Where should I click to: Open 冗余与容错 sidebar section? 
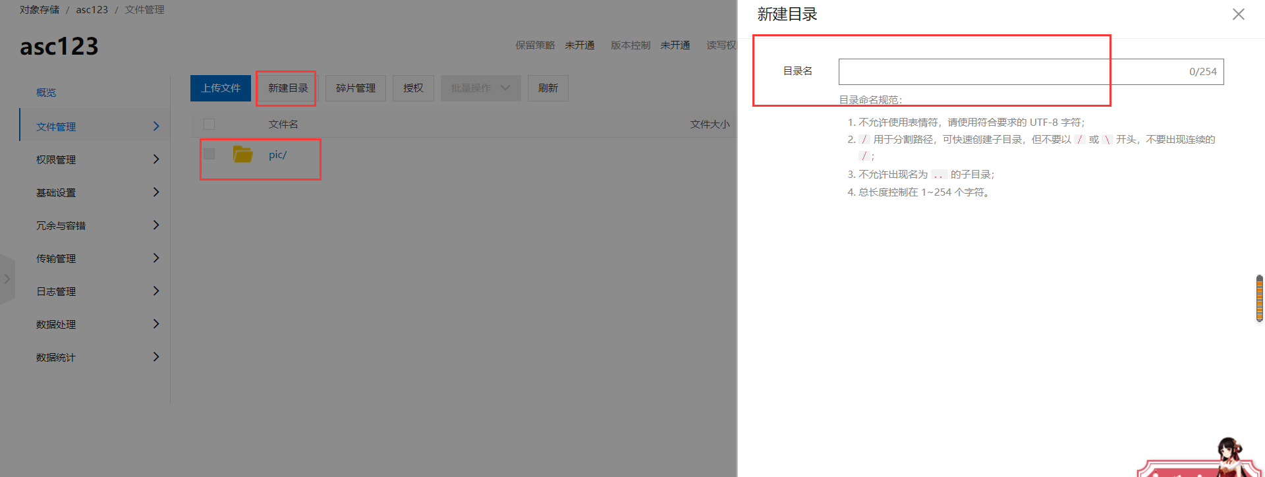tap(61, 225)
